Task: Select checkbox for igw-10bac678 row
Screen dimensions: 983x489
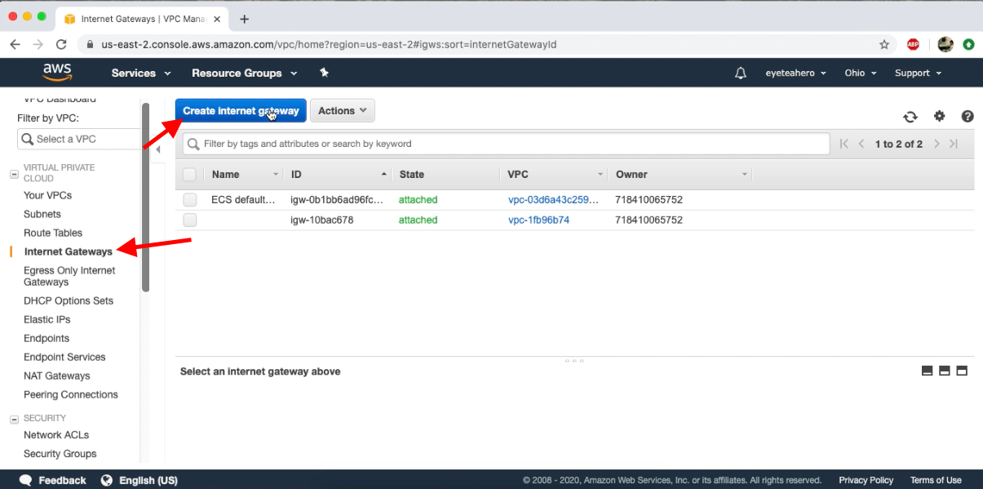Action: pyautogui.click(x=189, y=220)
